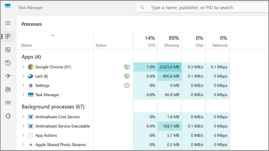The width and height of the screenshot is (269, 151).
Task: Click the Apps (4) group heading
Action: (31, 57)
